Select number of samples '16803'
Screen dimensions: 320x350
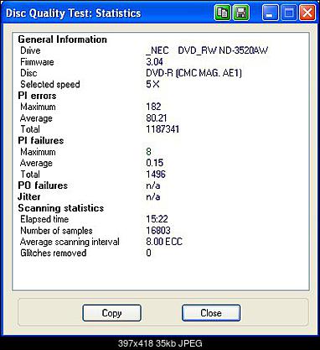pos(158,231)
